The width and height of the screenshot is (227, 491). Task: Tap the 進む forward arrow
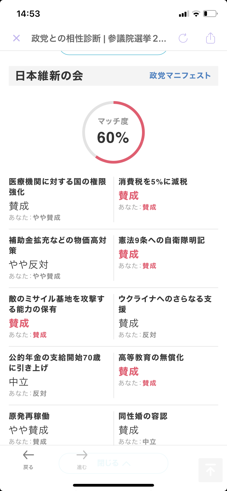82,459
